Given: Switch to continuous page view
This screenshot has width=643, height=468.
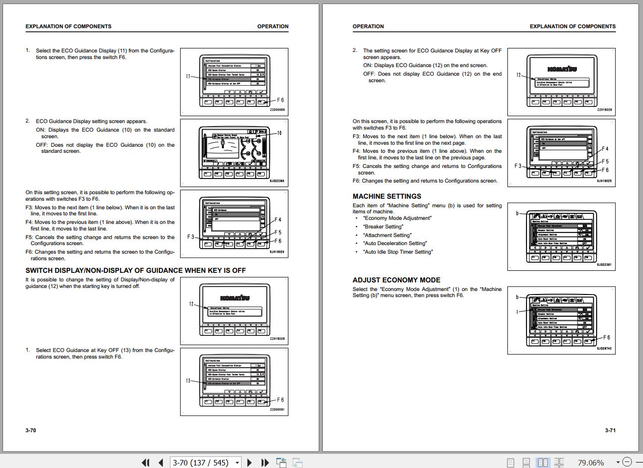Looking at the screenshot, I should coord(526,462).
